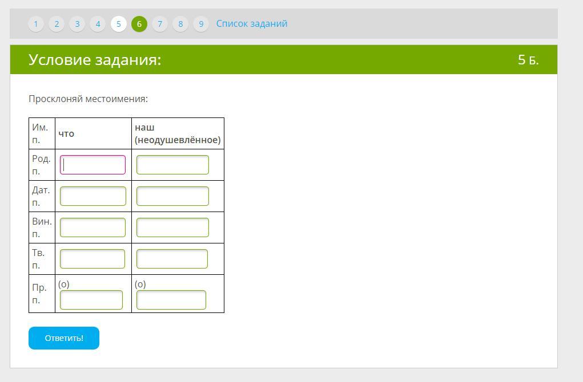This screenshot has height=382, width=583.
Task: Click the наш (неодушевлённое) column header
Action: pyautogui.click(x=178, y=133)
